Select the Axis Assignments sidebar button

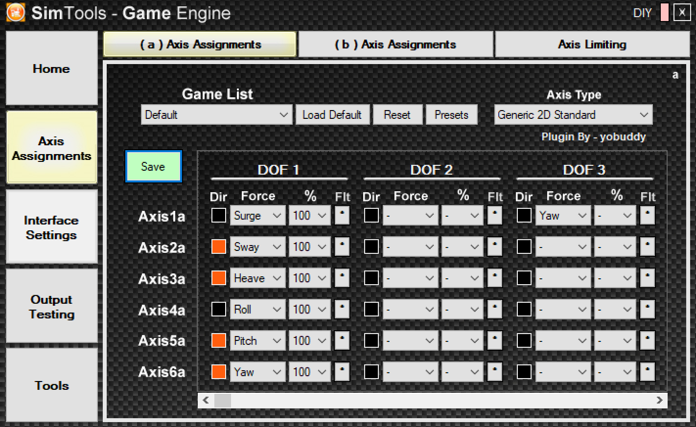pyautogui.click(x=51, y=148)
